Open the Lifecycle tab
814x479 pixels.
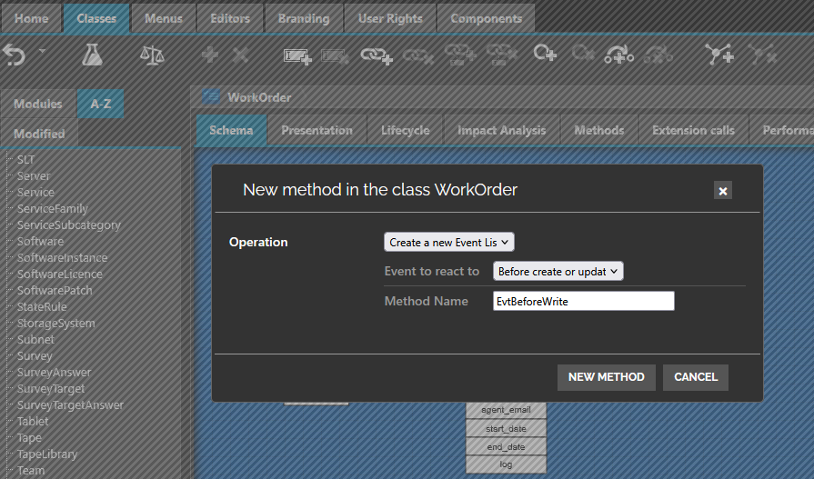tap(405, 130)
